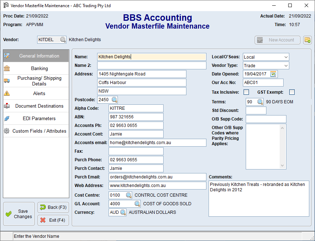Click the Currency lookup magnifier icon
The width and height of the screenshot is (315, 241).
123,212
